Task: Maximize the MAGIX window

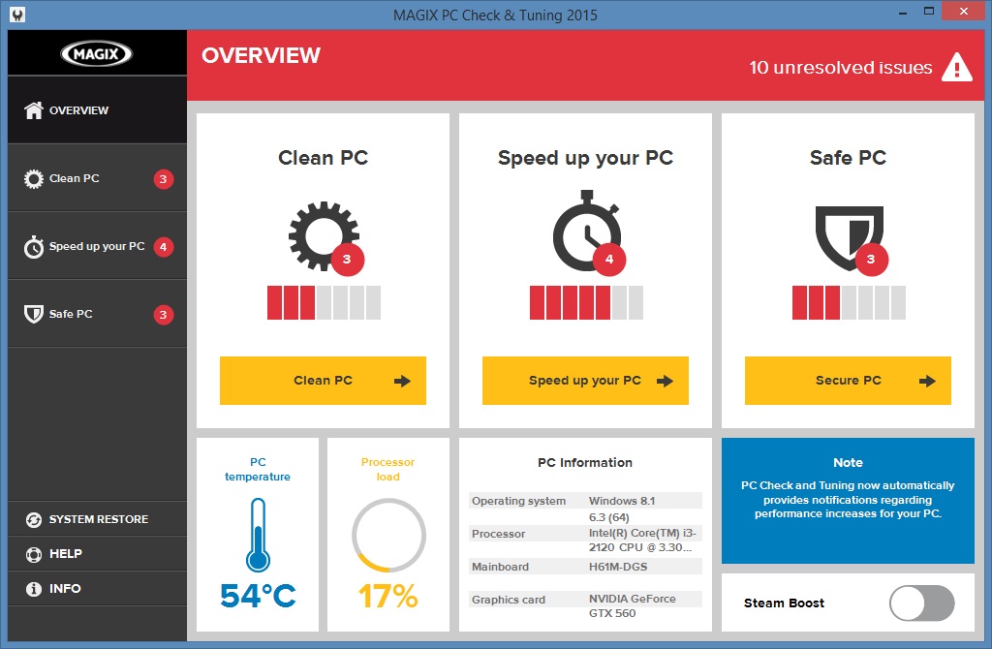Action: pyautogui.click(x=929, y=12)
